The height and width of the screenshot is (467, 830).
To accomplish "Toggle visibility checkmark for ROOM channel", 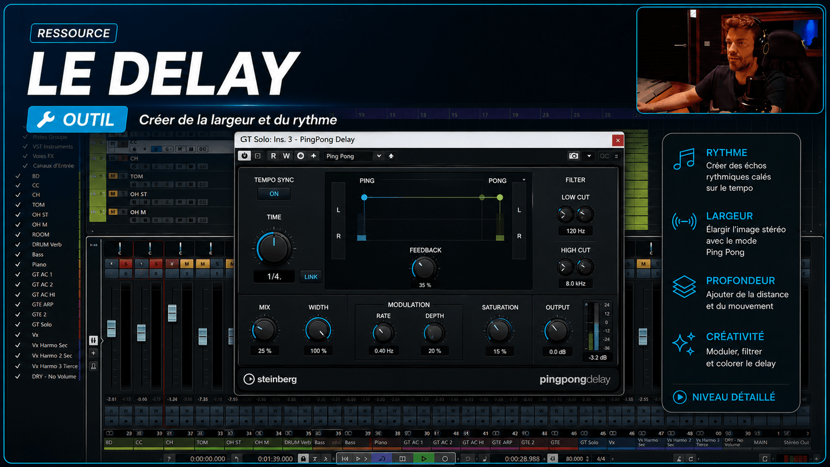I will point(18,235).
